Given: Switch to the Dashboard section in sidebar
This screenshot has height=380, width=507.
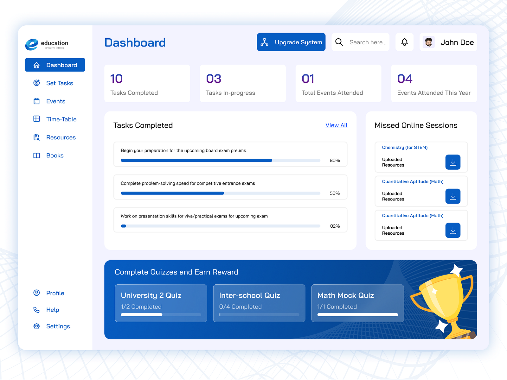Looking at the screenshot, I should 55,65.
